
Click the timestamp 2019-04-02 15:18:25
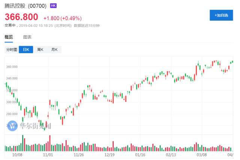(x=36, y=25)
